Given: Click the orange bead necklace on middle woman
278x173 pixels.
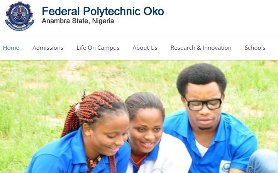Looking at the screenshot, I should [139, 160].
